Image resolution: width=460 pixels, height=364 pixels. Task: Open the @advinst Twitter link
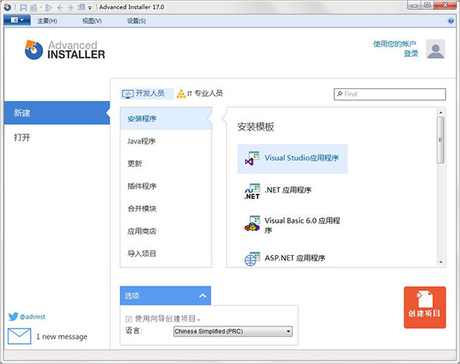pos(31,316)
